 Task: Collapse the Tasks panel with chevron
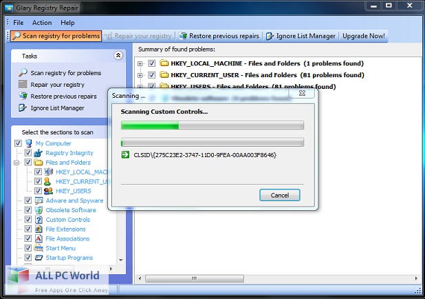[118, 56]
